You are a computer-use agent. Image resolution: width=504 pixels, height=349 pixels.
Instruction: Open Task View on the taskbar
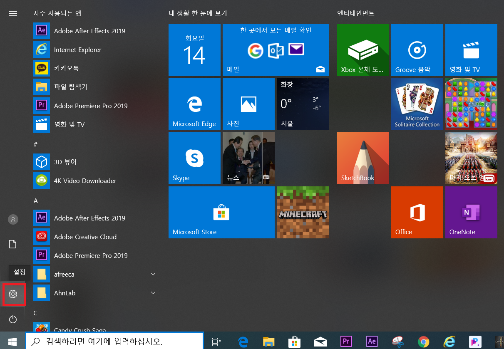216,342
